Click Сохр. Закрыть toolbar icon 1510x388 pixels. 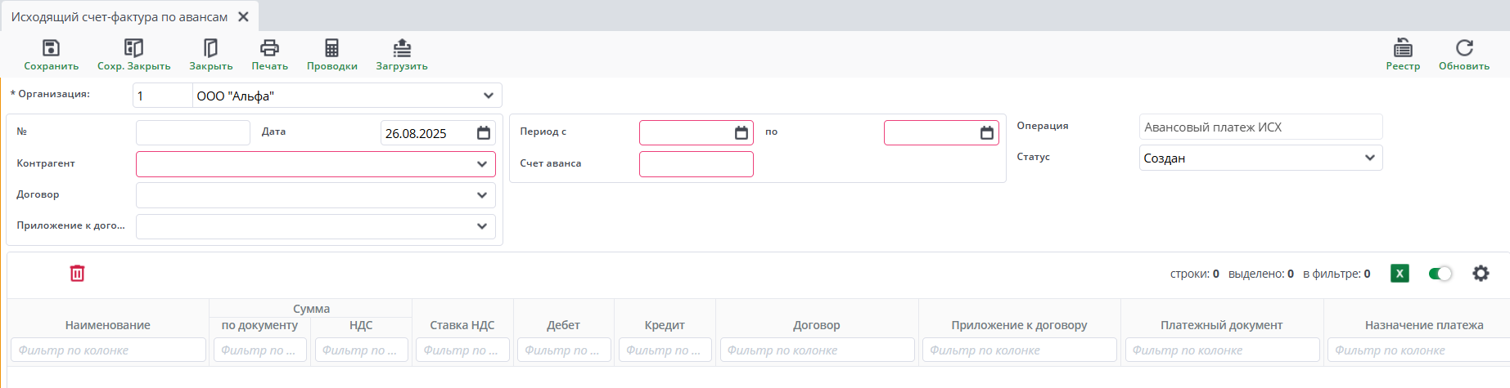[133, 48]
